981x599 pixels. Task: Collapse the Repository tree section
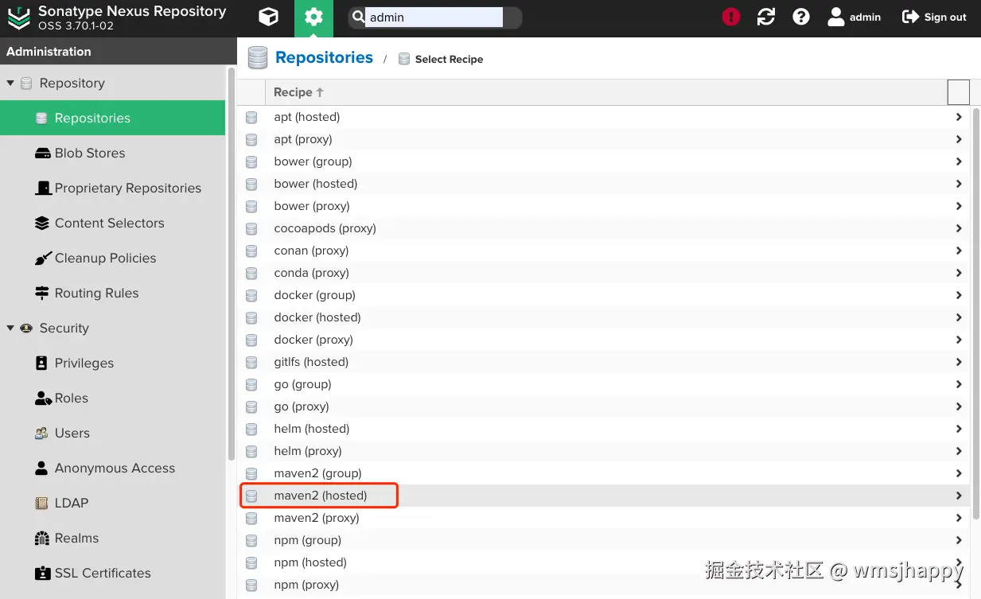[10, 83]
